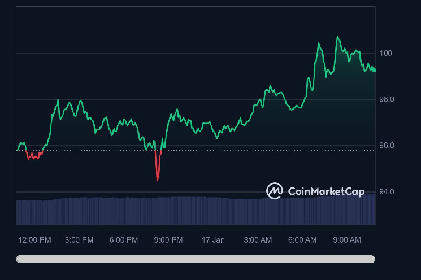This screenshot has width=421, height=280.
Task: Click the 94.0 price axis label
Action: point(386,192)
